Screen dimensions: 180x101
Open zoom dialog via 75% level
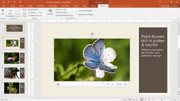point(175,100)
